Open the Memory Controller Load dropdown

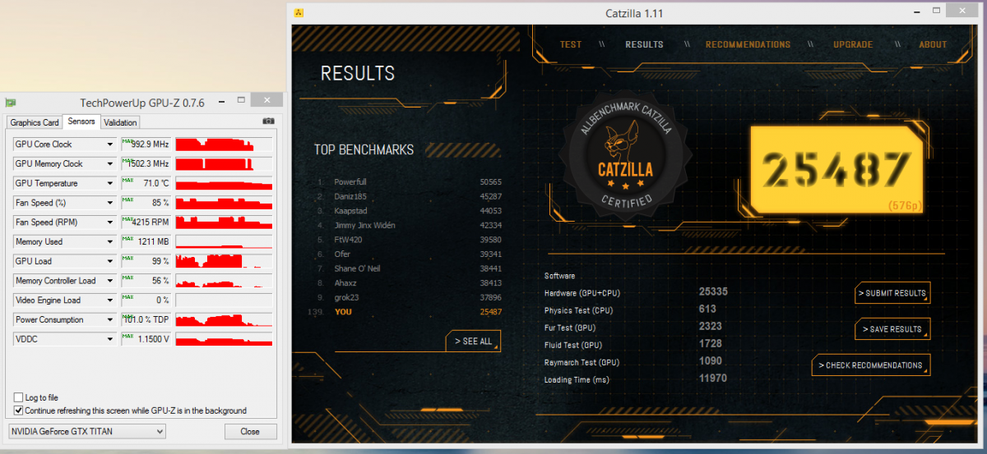[110, 281]
